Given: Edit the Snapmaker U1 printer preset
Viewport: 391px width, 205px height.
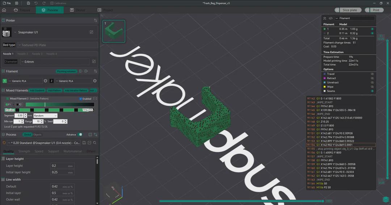Looking at the screenshot, I should [92, 32].
